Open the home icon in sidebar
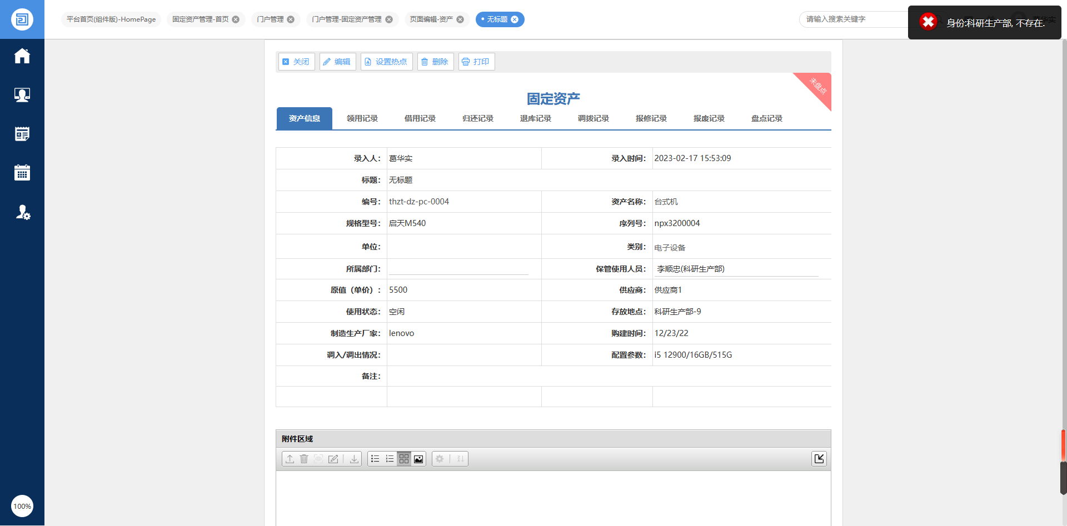 (x=22, y=56)
